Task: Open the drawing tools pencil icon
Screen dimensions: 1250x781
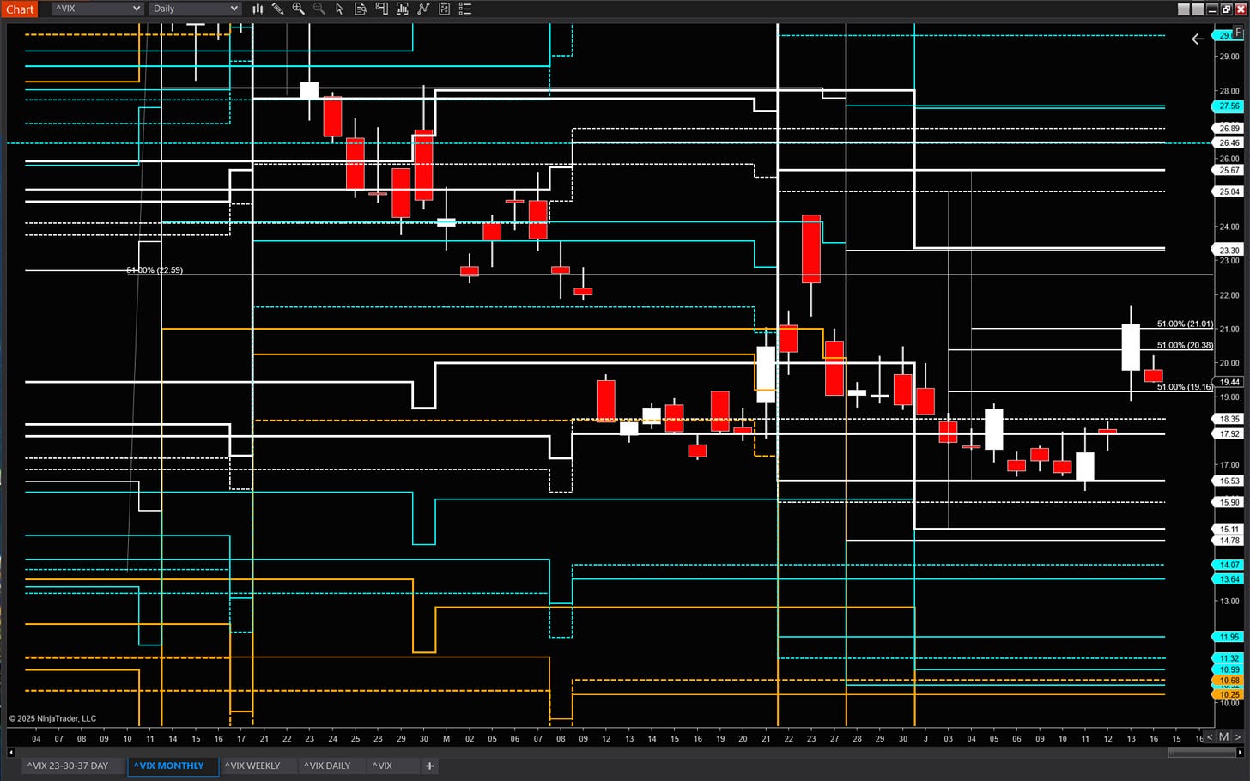Action: pyautogui.click(x=277, y=9)
